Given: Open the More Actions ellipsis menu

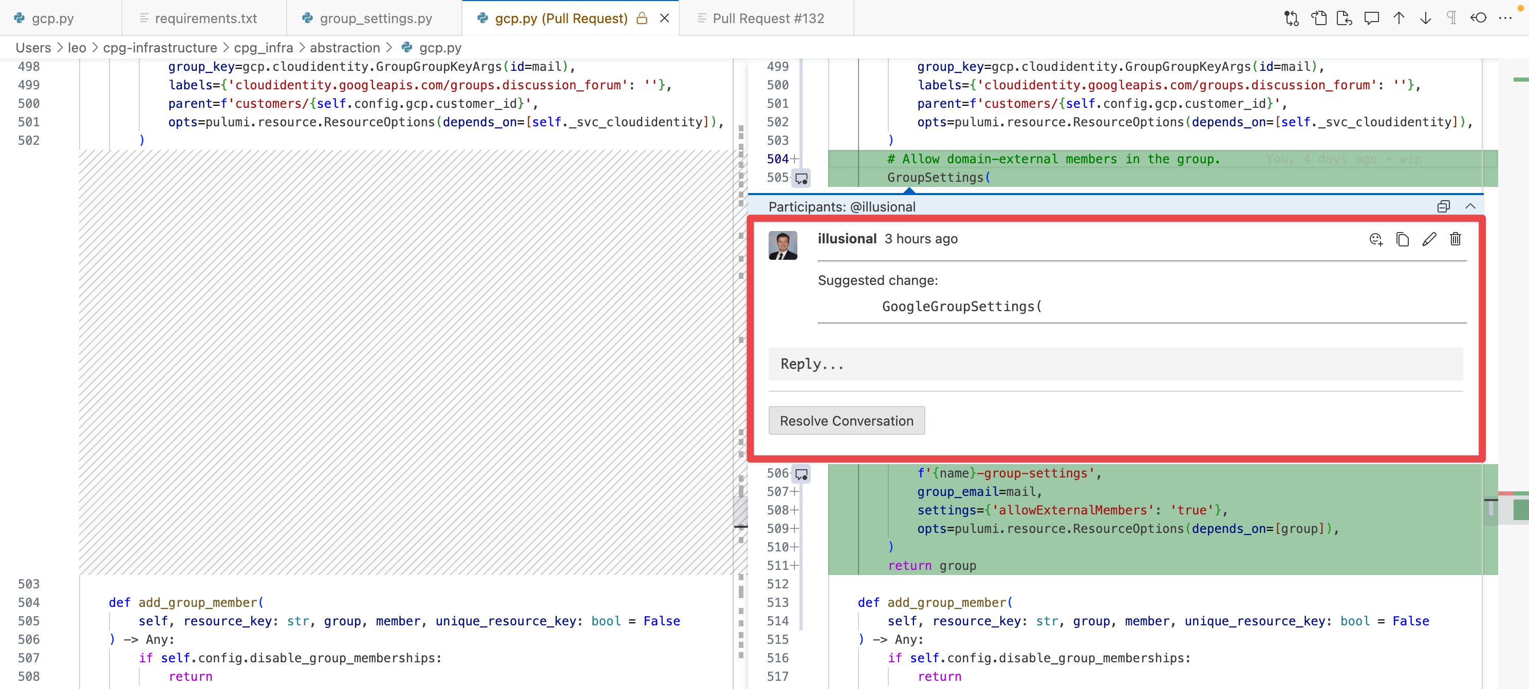Looking at the screenshot, I should pos(1506,19).
